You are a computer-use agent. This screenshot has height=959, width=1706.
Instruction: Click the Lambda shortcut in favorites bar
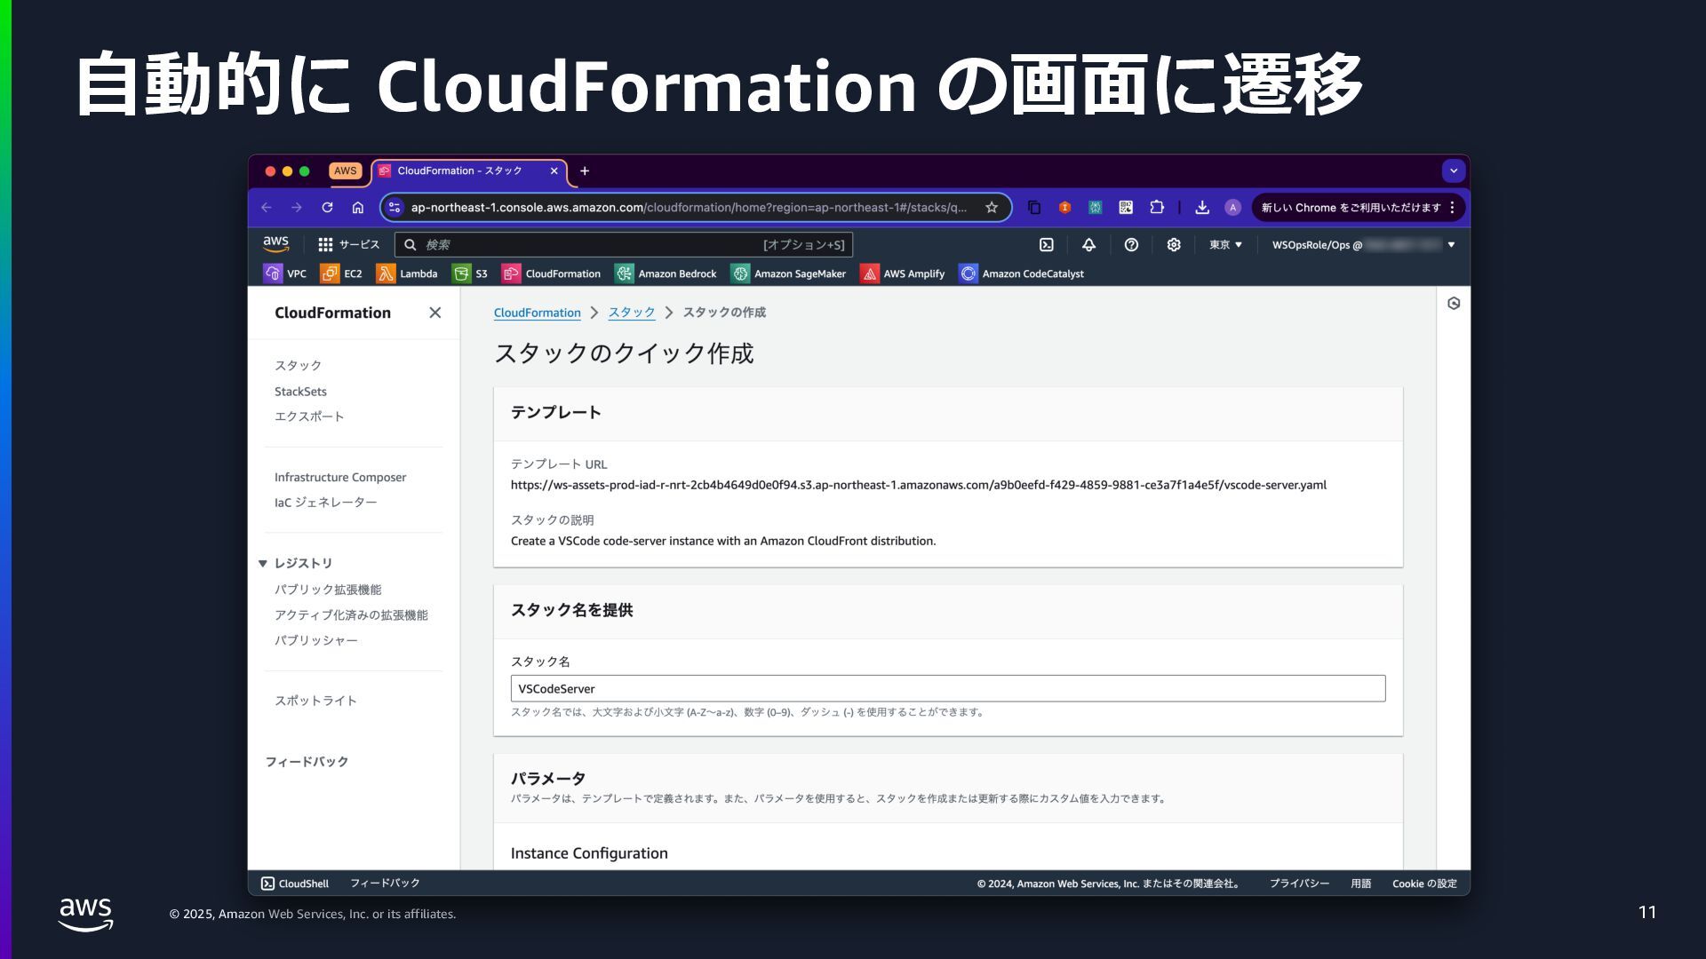(407, 273)
